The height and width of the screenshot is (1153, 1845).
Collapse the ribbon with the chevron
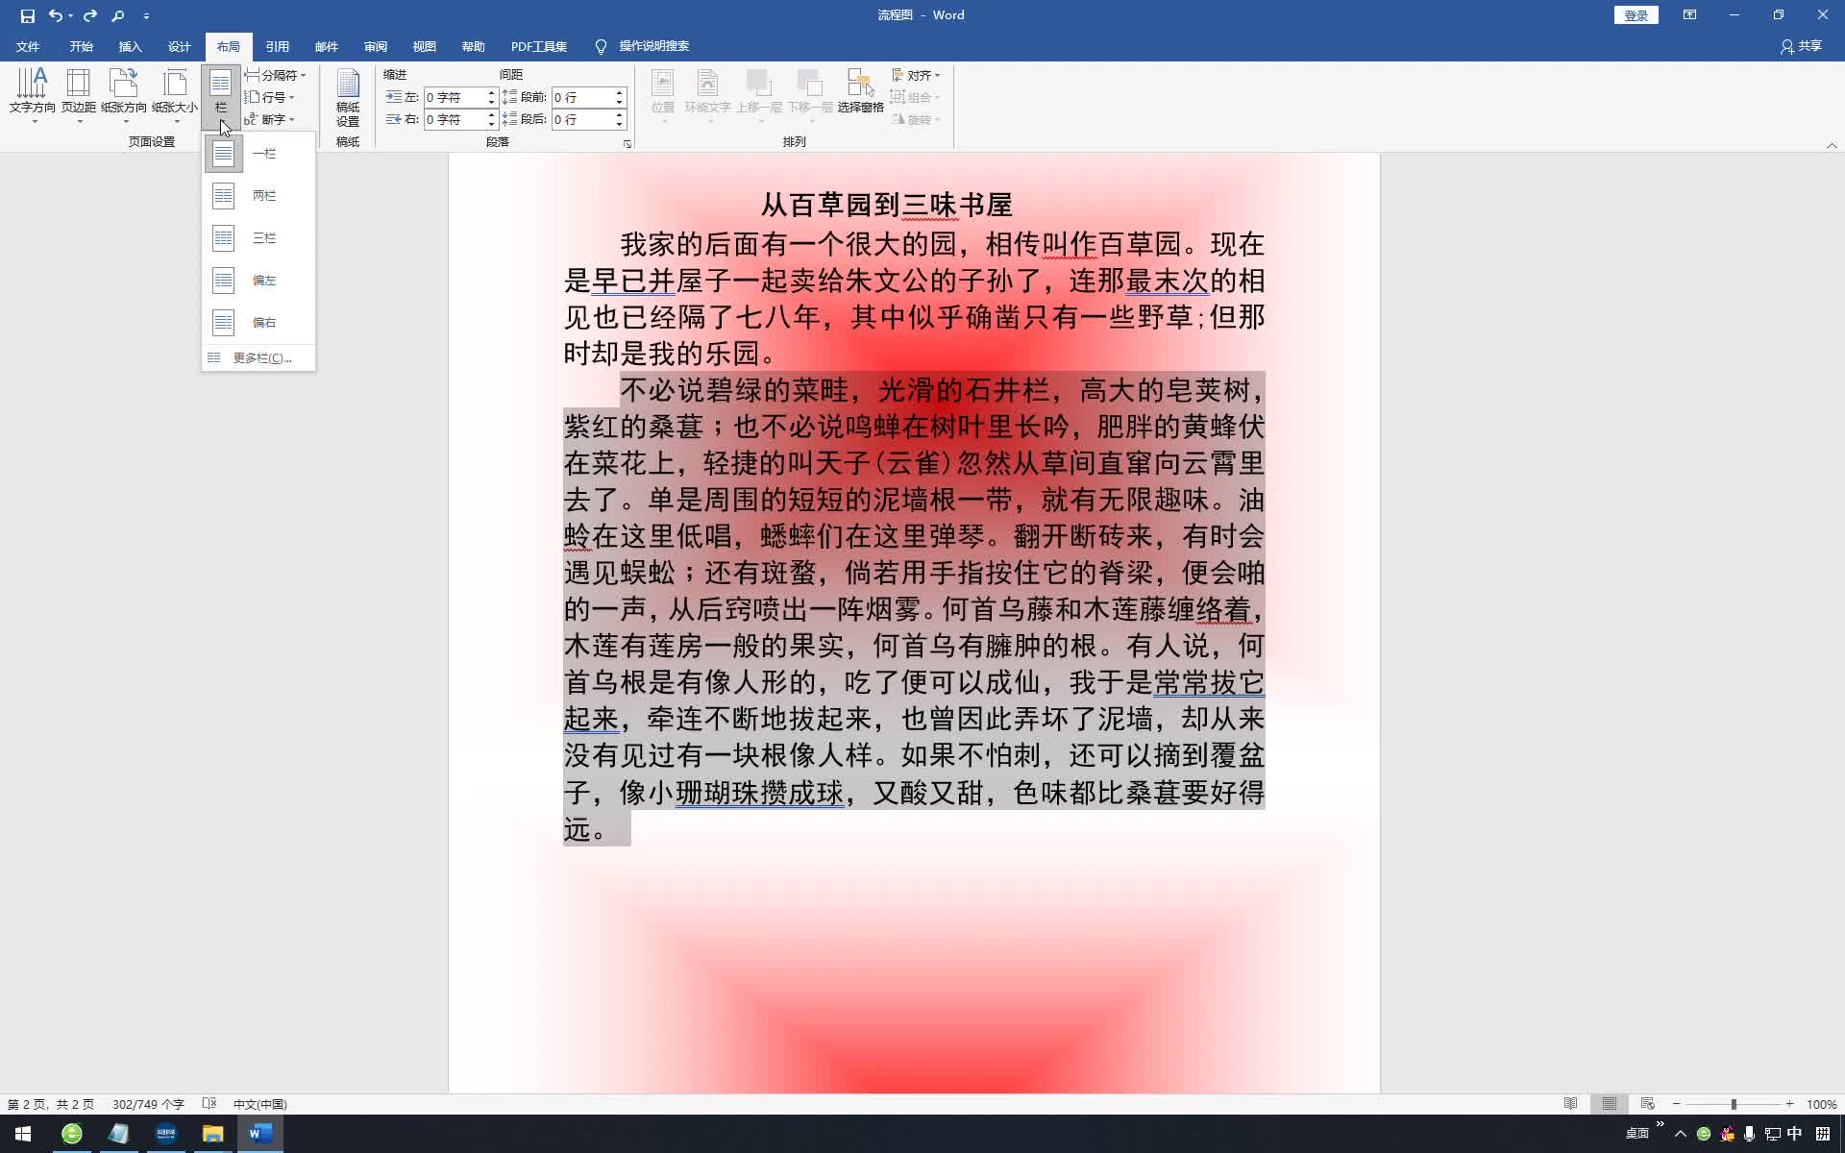tap(1832, 145)
